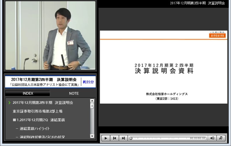Switch to the INDEX tab
The height and width of the screenshot is (146, 231).
coord(28,93)
